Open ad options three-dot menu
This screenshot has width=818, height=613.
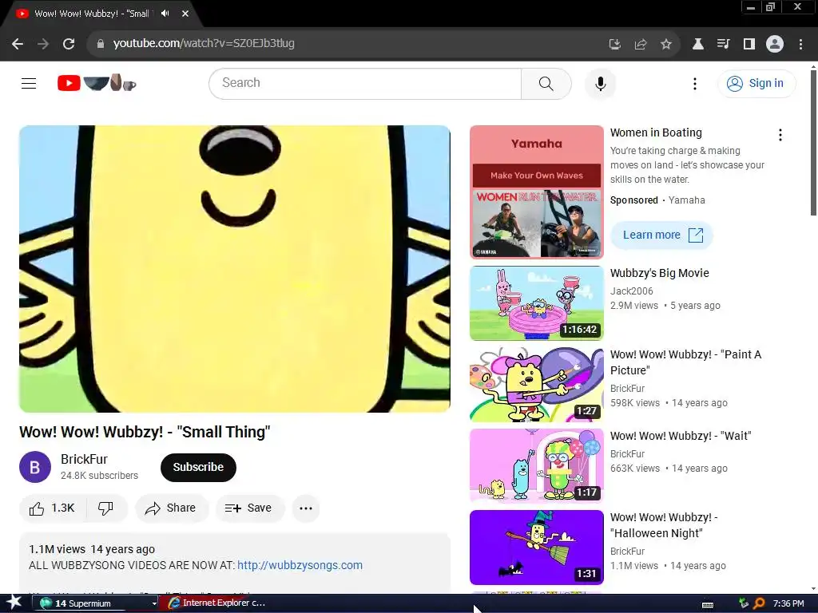pos(780,135)
